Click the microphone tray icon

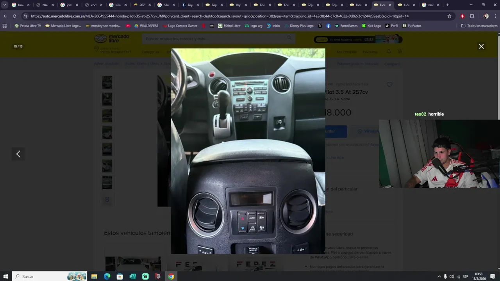[445, 276]
